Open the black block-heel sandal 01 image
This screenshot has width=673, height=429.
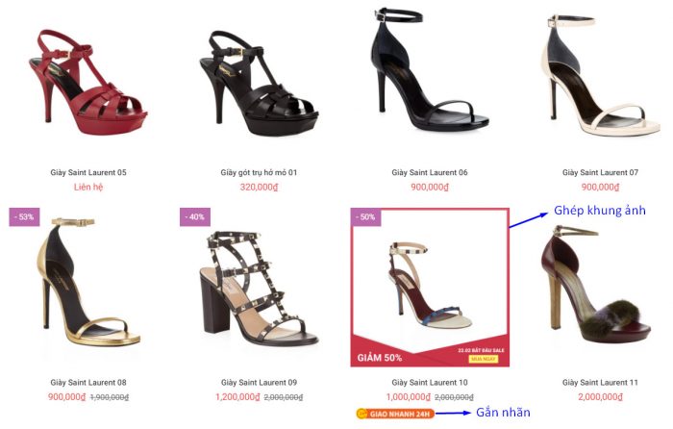pyautogui.click(x=259, y=83)
